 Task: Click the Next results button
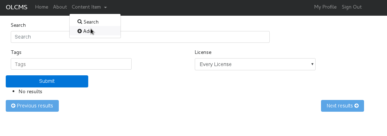pos(342,106)
